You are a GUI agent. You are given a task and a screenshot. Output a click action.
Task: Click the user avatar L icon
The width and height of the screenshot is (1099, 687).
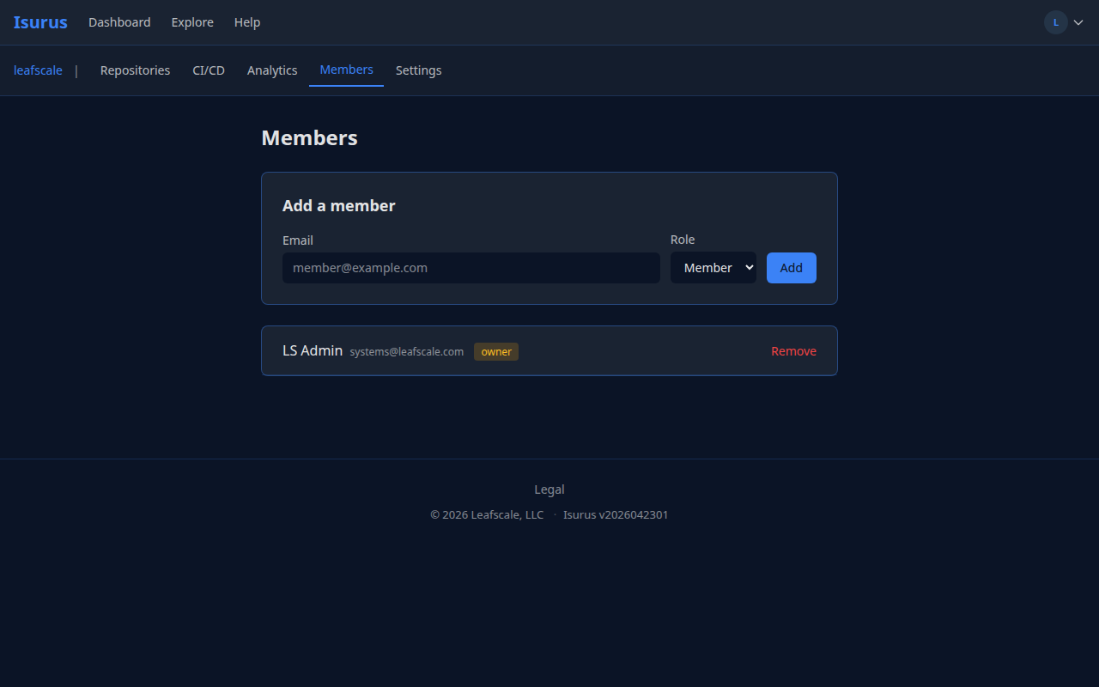click(1056, 22)
